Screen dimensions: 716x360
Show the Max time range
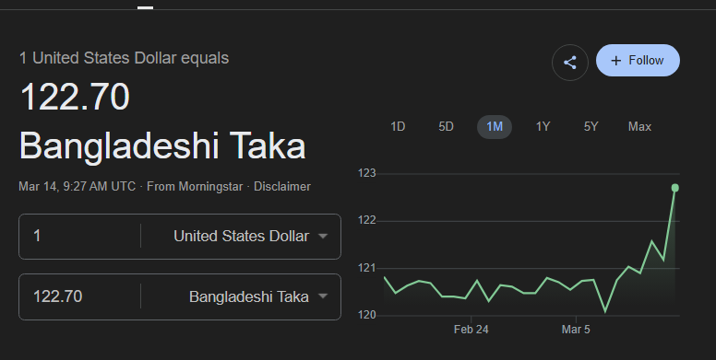click(x=639, y=127)
